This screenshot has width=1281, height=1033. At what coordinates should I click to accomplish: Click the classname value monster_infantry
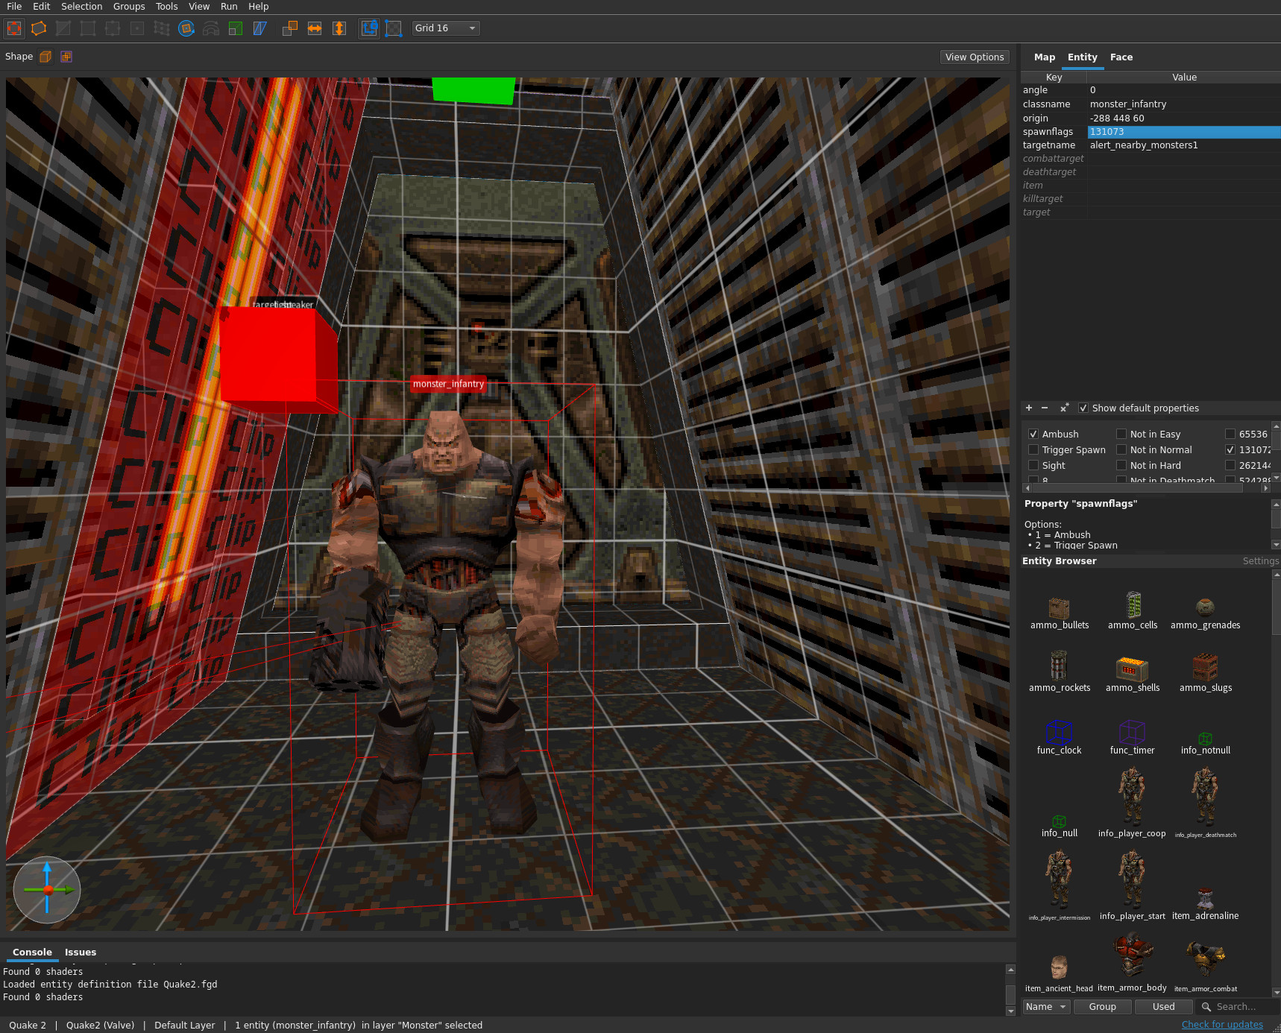pos(1183,104)
